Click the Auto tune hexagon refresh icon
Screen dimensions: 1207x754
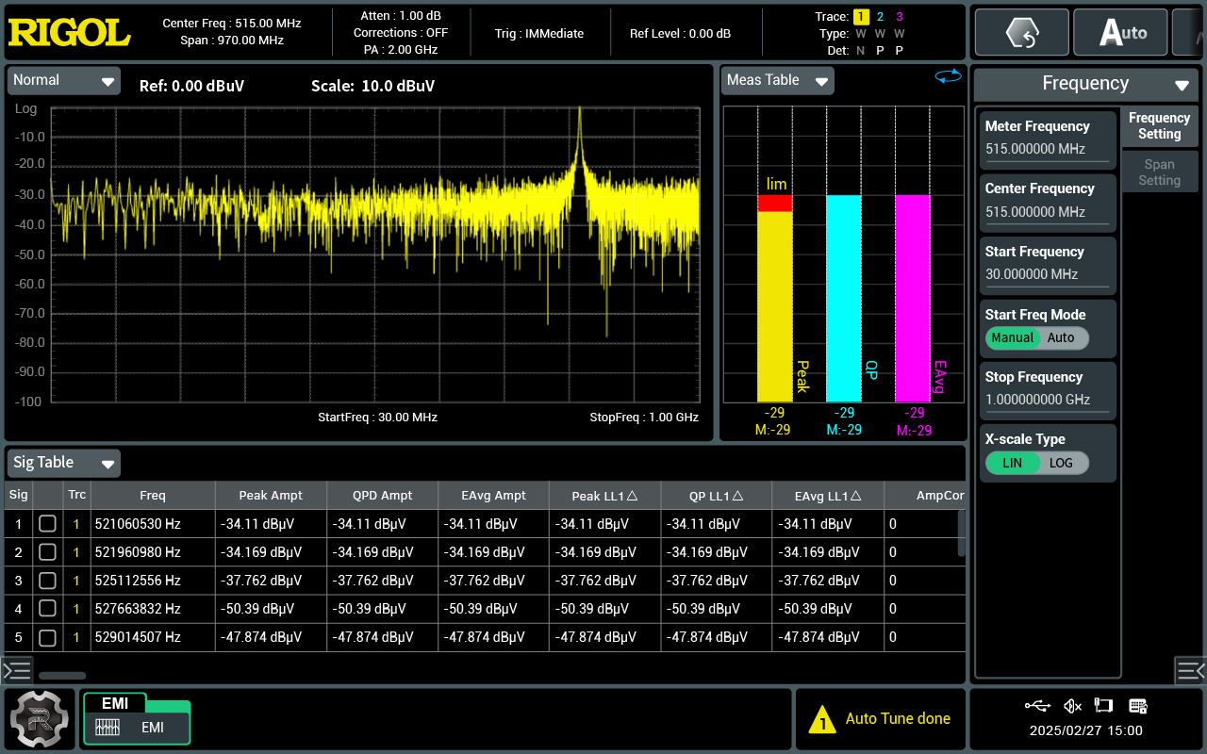point(1021,31)
